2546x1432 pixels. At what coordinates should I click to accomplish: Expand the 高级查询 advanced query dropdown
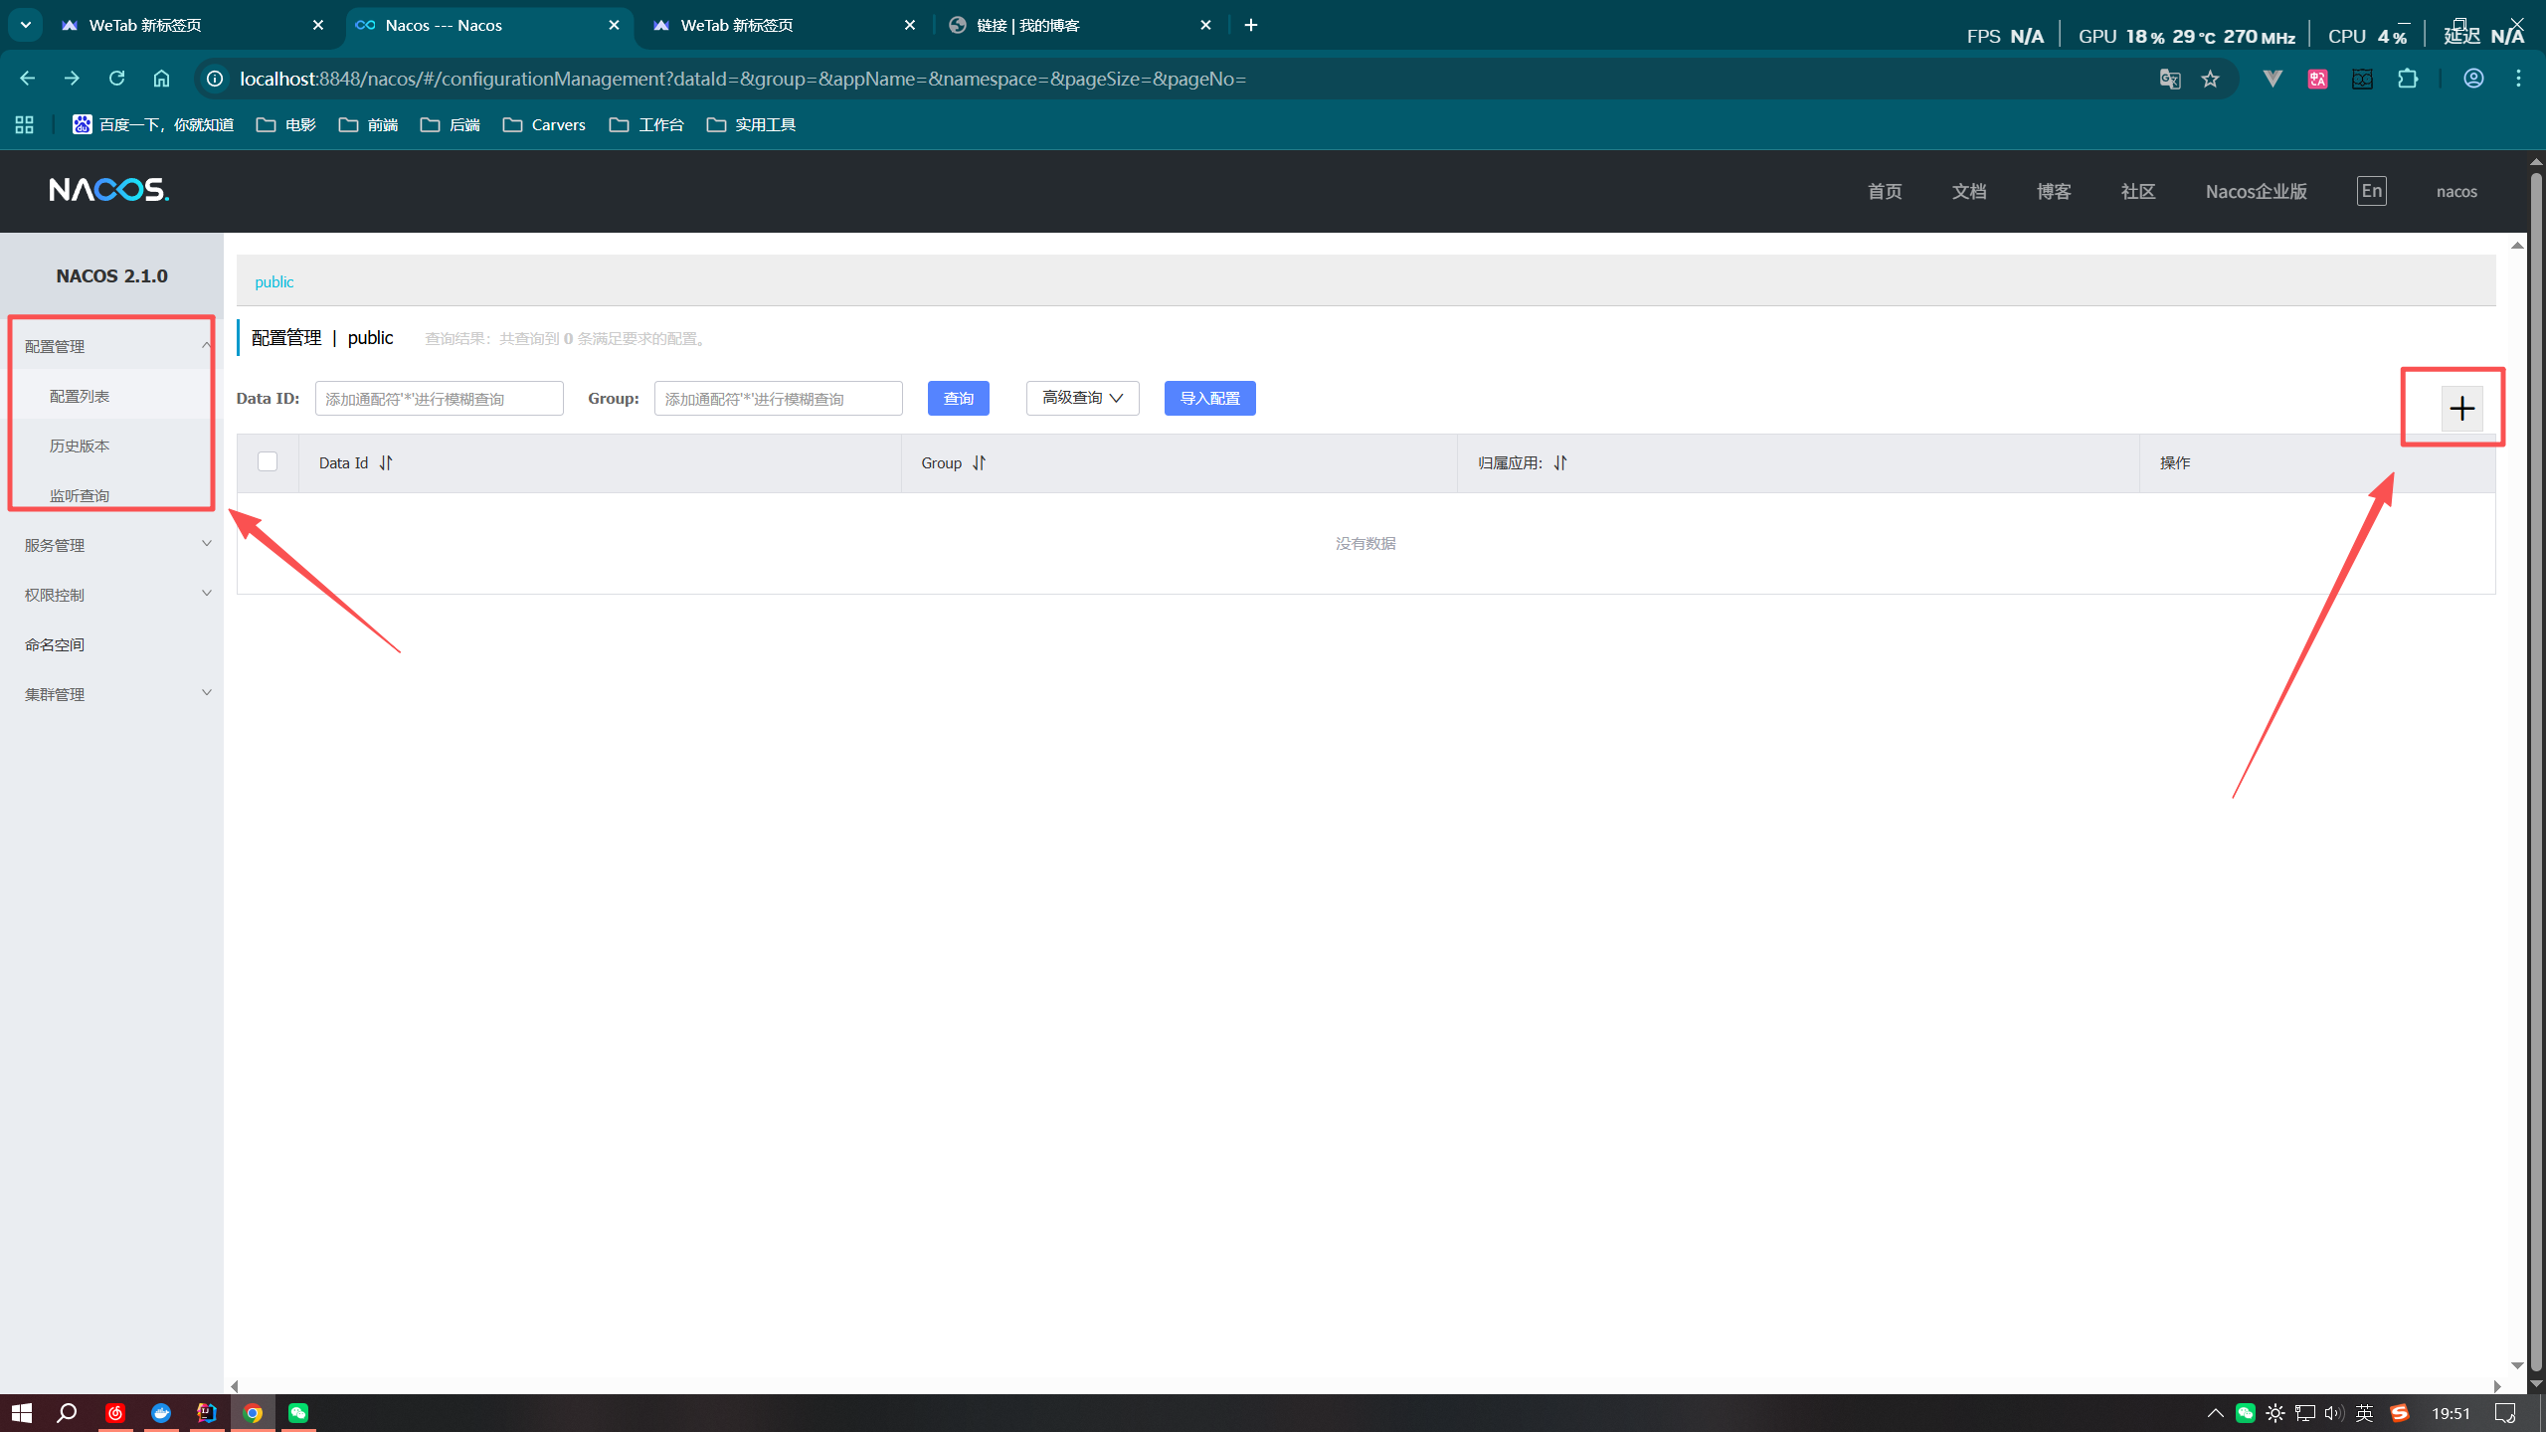click(x=1082, y=398)
